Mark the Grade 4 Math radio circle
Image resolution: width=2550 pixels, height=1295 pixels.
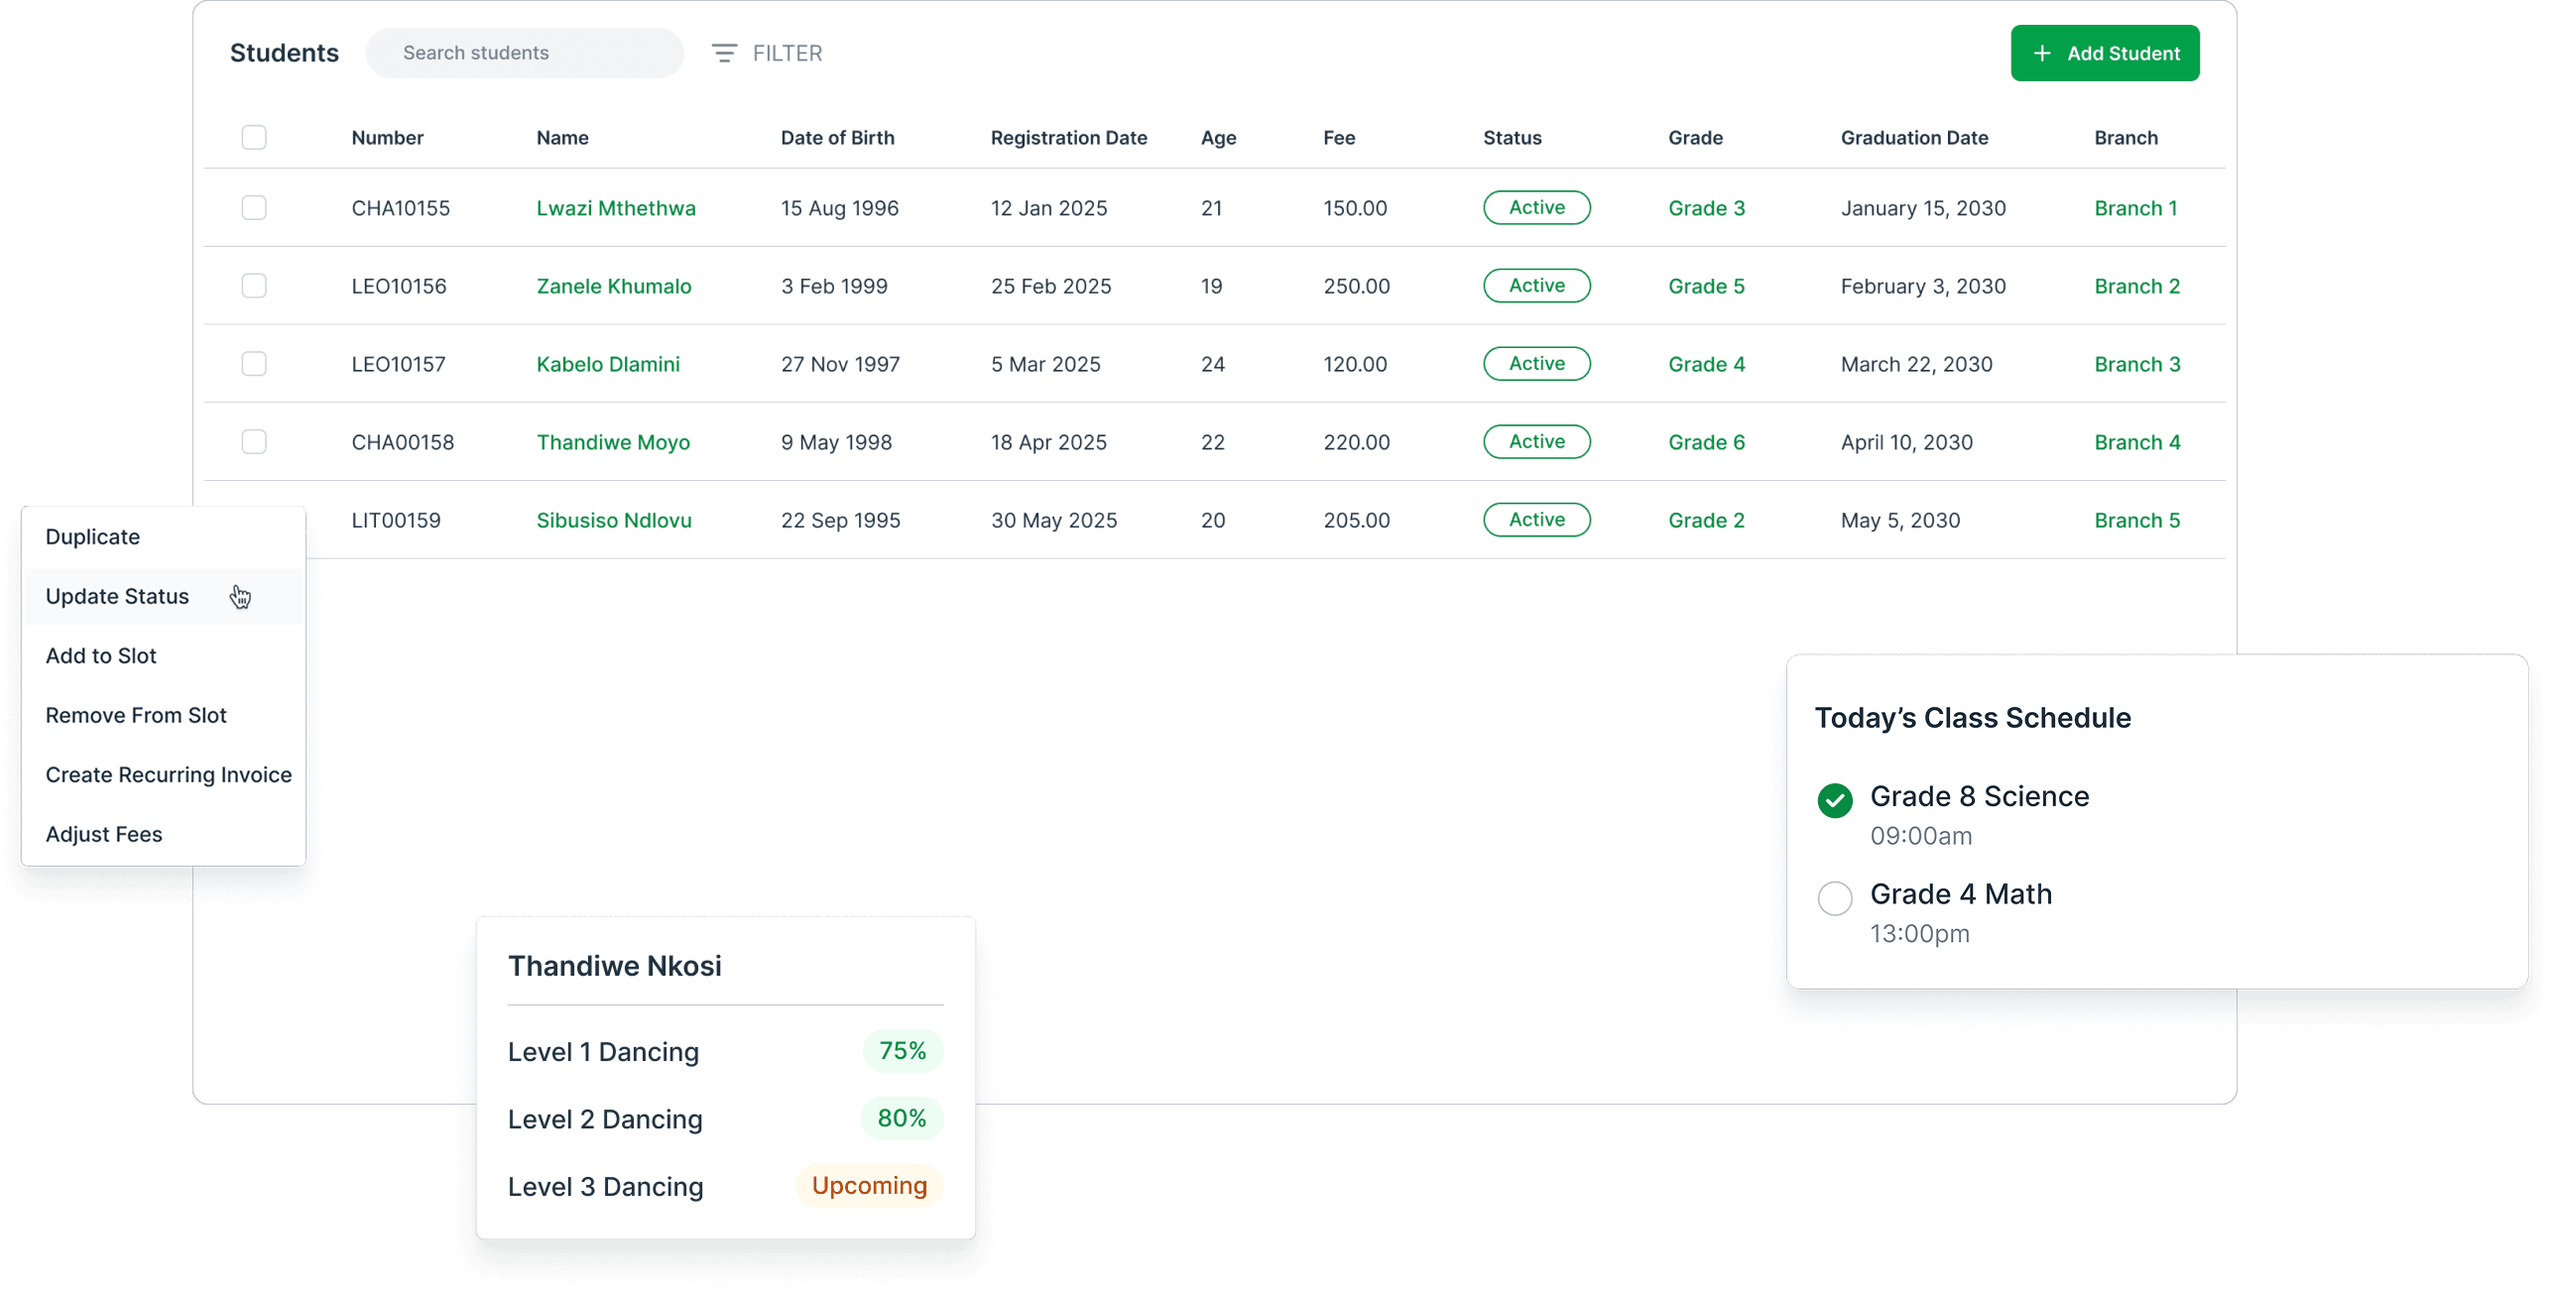coord(1834,897)
